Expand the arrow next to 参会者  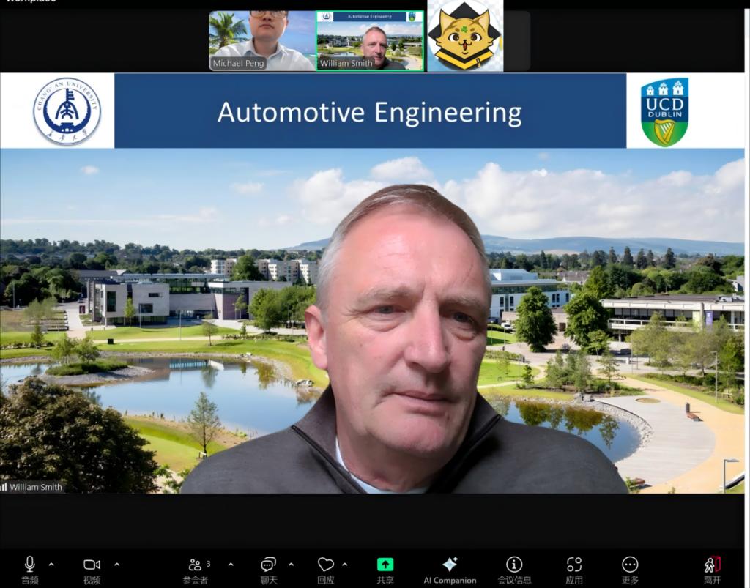[x=231, y=565]
